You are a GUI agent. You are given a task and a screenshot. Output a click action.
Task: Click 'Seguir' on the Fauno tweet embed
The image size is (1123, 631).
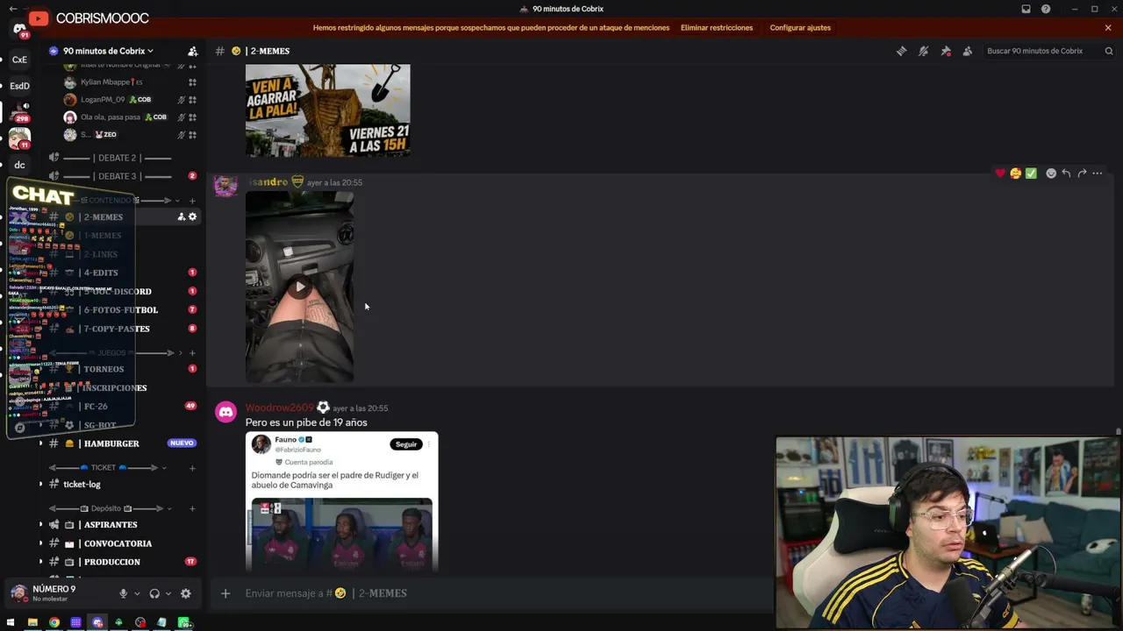coord(406,444)
